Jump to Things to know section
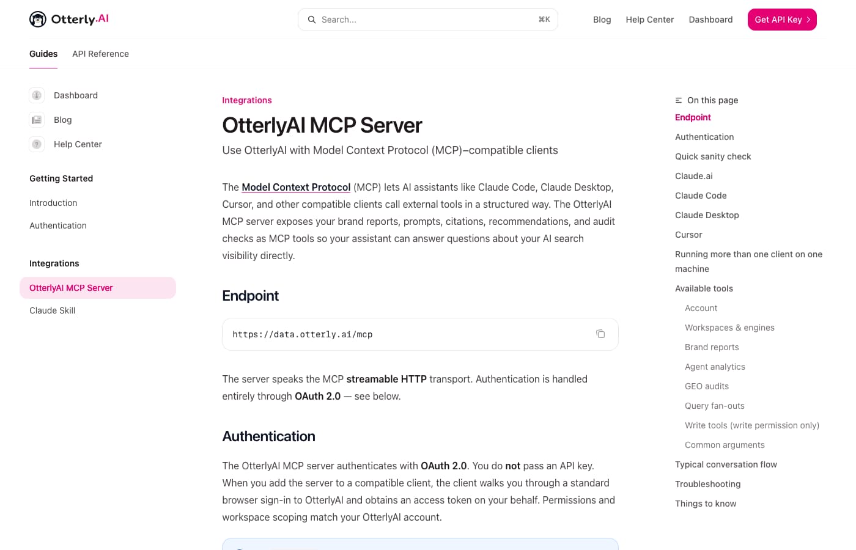Image resolution: width=856 pixels, height=550 pixels. click(x=706, y=504)
